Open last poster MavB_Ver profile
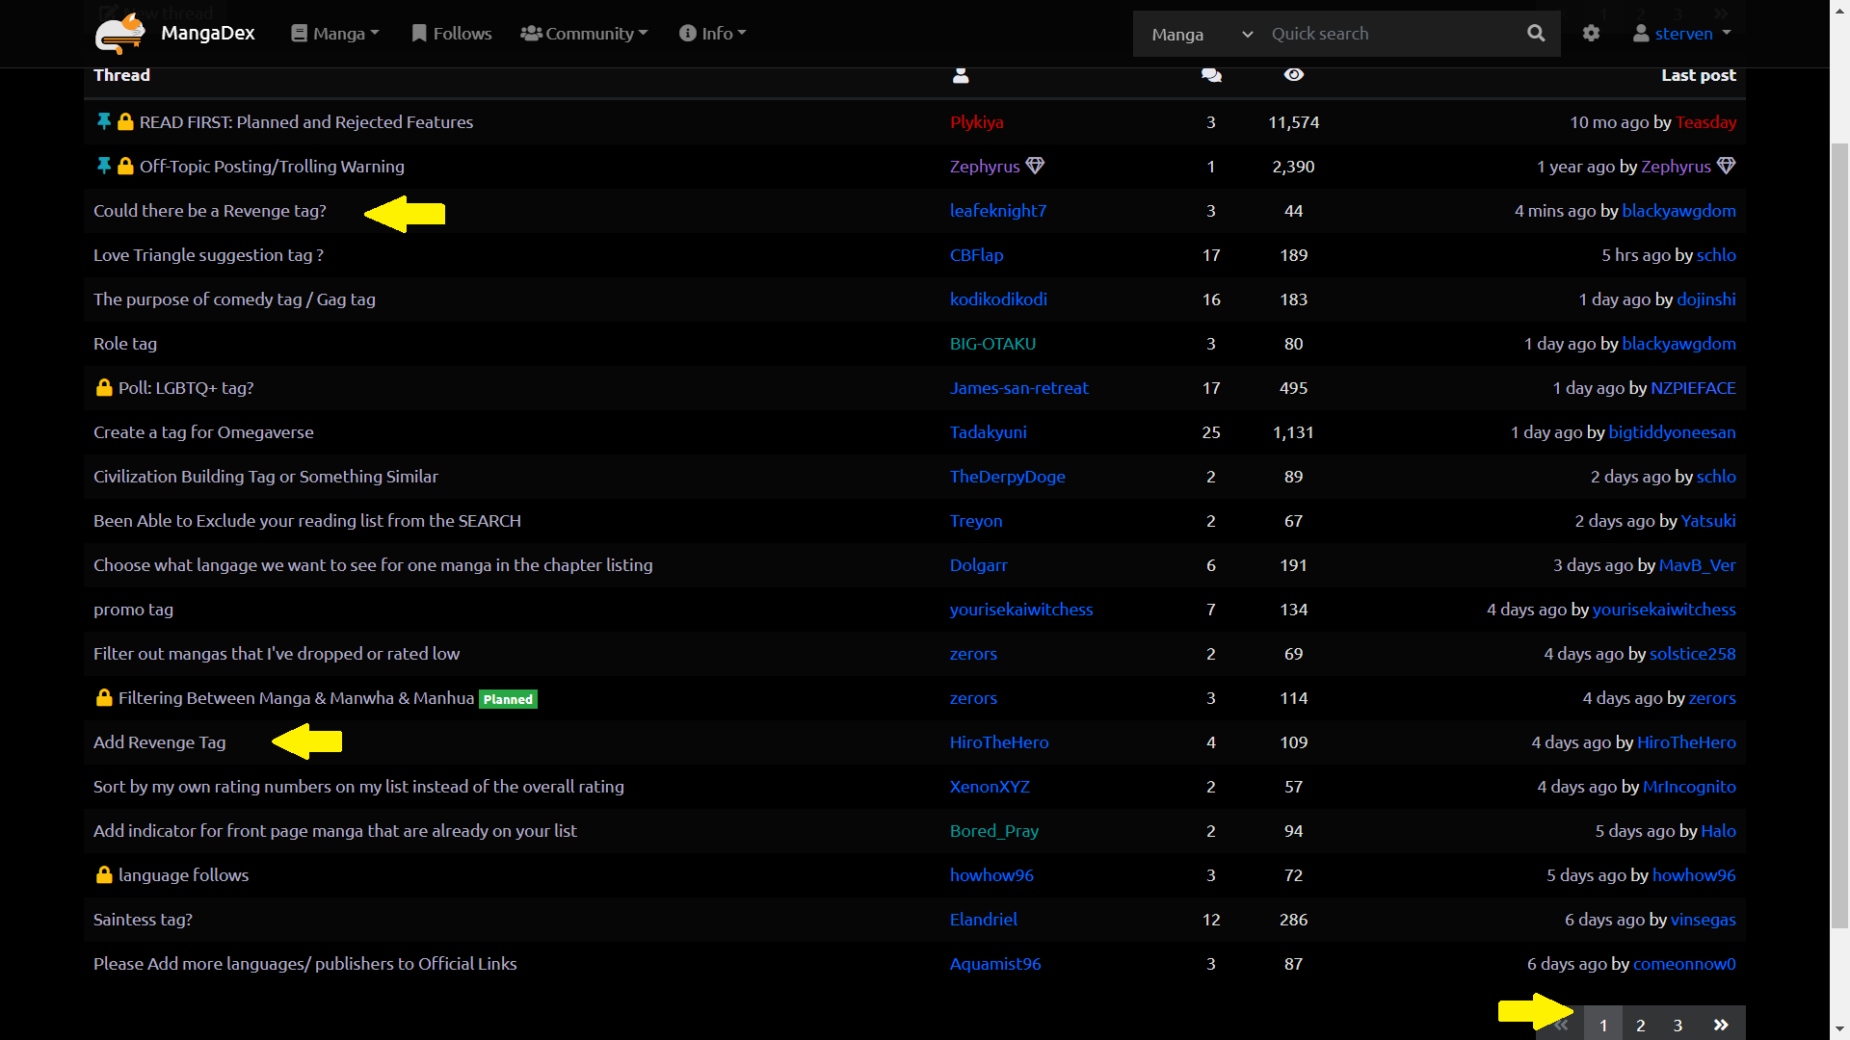Viewport: 1850px width, 1040px height. click(x=1698, y=565)
